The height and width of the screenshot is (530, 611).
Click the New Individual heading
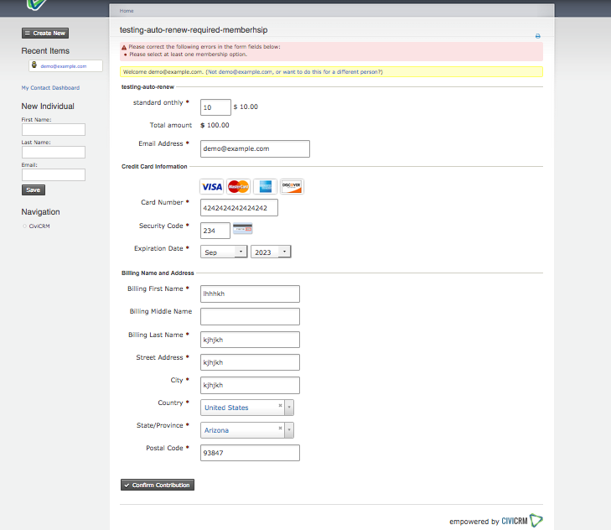coord(48,106)
